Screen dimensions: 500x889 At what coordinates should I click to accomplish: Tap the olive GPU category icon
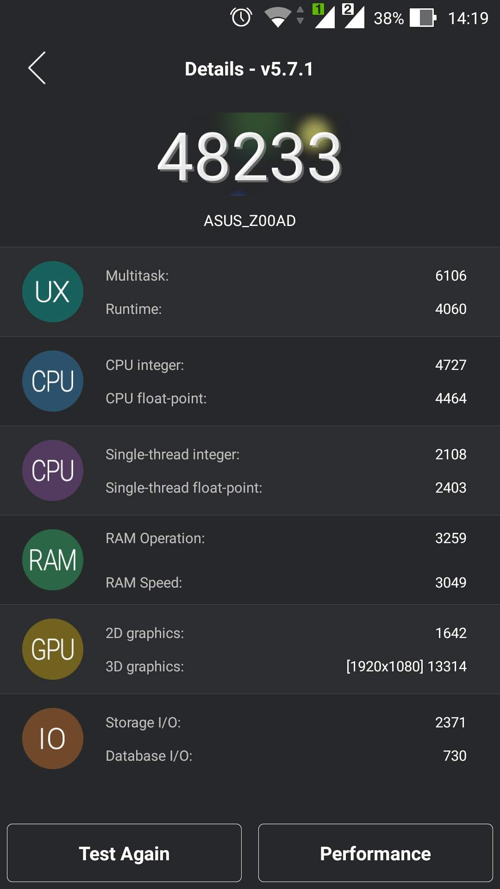(53, 649)
